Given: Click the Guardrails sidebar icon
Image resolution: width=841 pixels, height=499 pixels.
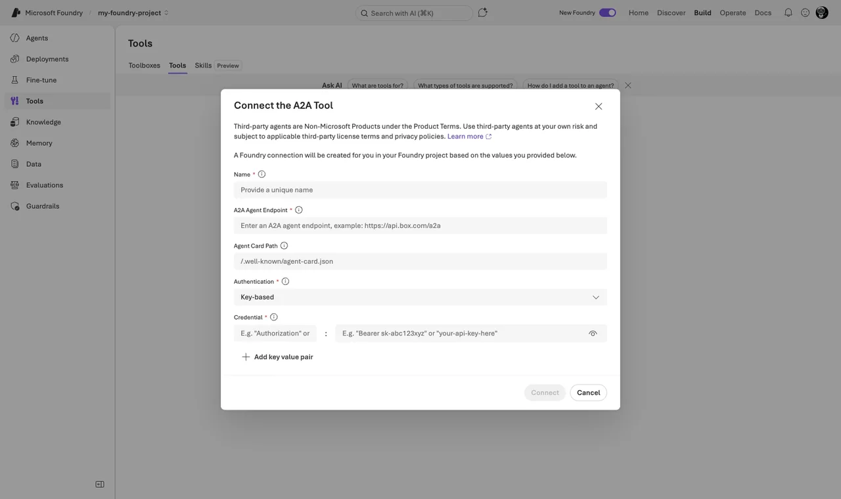Looking at the screenshot, I should (15, 206).
